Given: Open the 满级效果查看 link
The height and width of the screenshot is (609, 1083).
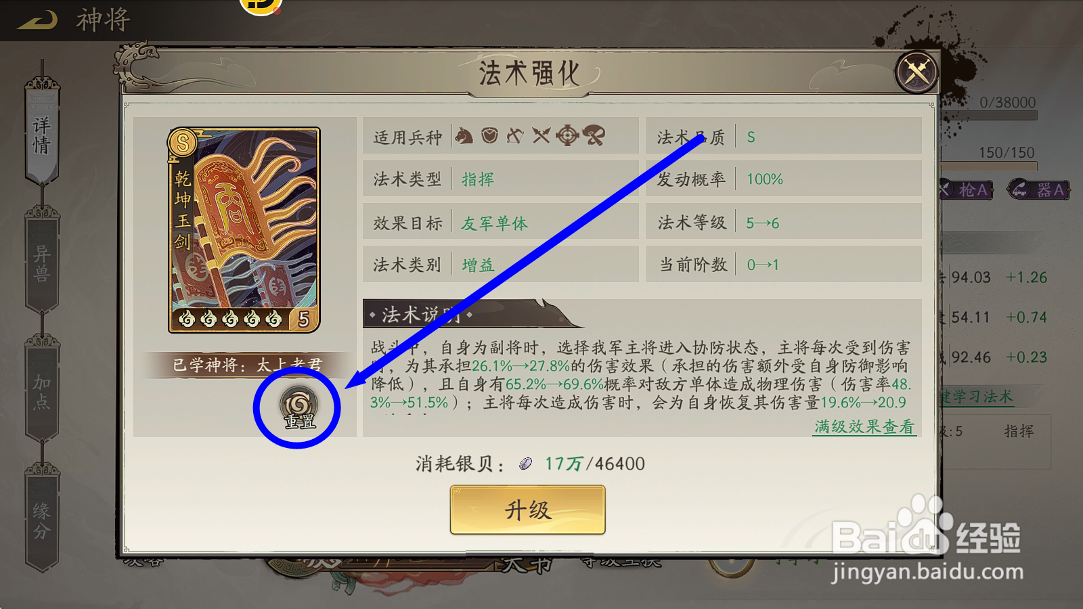Looking at the screenshot, I should tap(864, 426).
